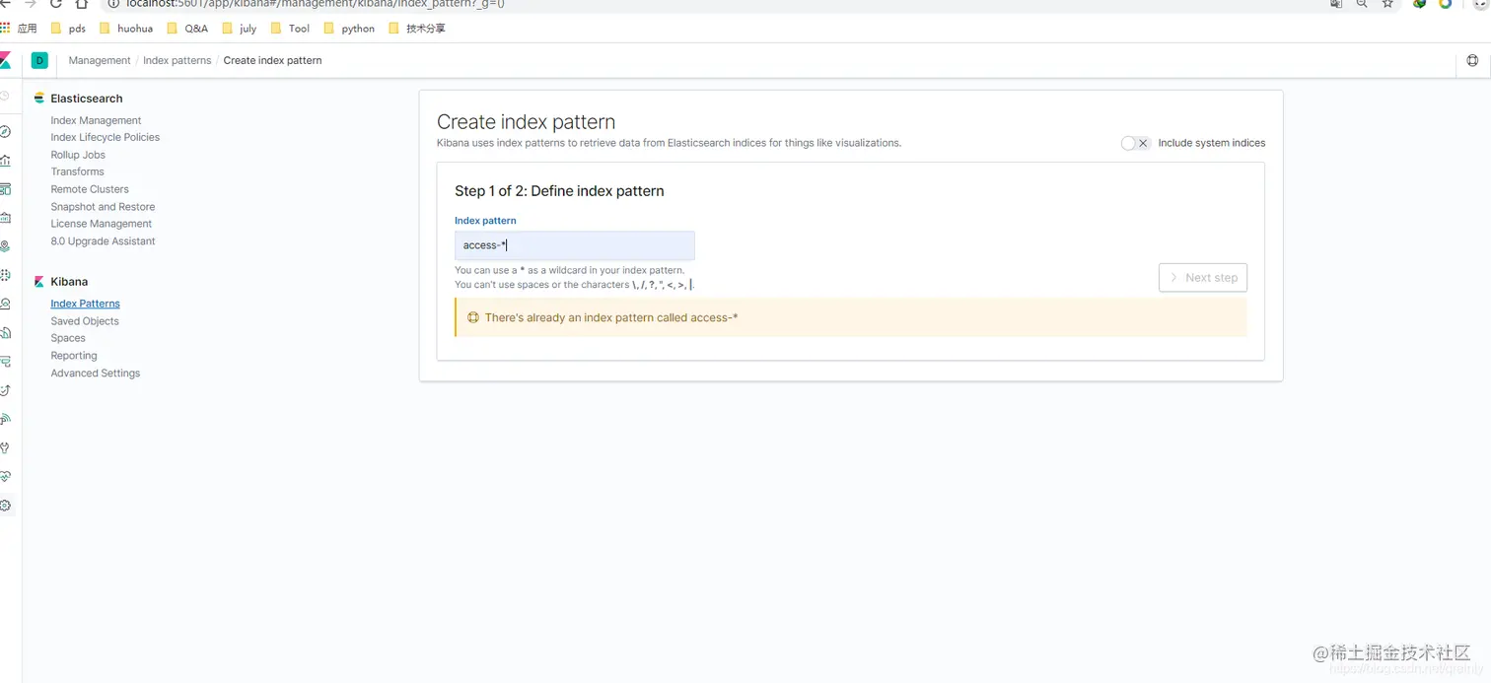Click the Create index pattern page title
The image size is (1491, 683).
tap(526, 122)
